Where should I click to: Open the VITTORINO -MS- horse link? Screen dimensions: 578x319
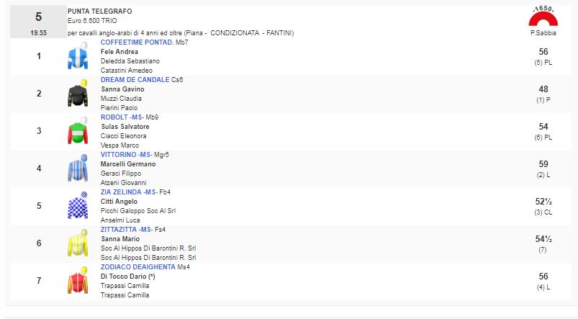(126, 155)
